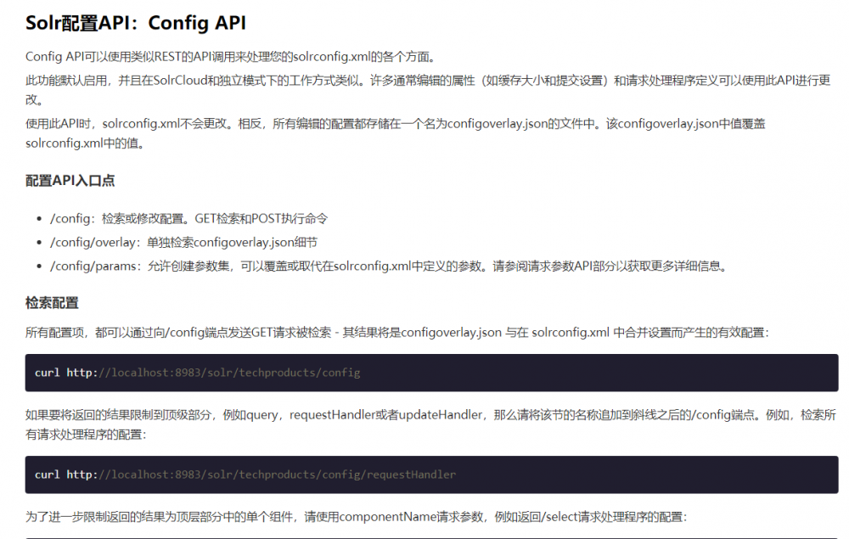Click the curl techproducts/config code block
This screenshot has height=539, width=849.
click(431, 373)
